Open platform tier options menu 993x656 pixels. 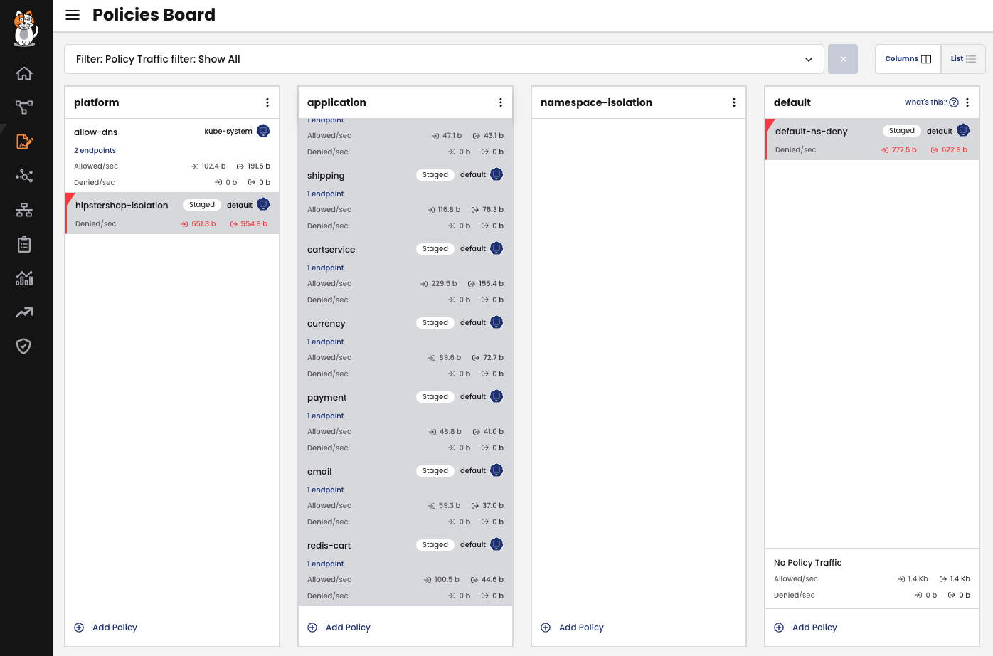coord(267,102)
